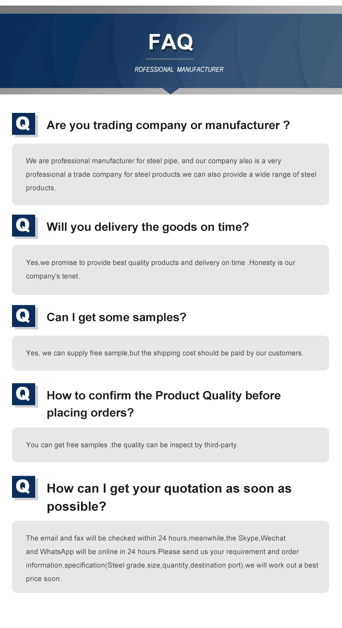Click the Q icon beside the trading company question
Image resolution: width=342 pixels, height=628 pixels.
pyautogui.click(x=23, y=124)
